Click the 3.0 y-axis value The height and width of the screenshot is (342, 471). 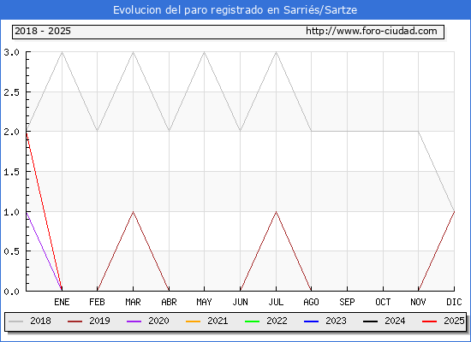click(x=11, y=52)
